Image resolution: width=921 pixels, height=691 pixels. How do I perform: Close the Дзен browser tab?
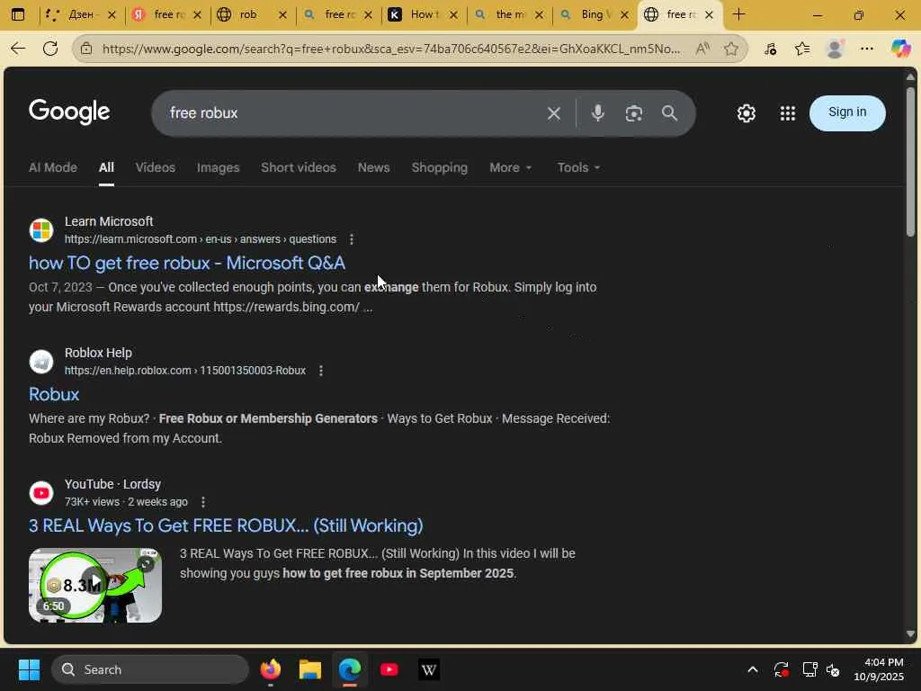112,14
